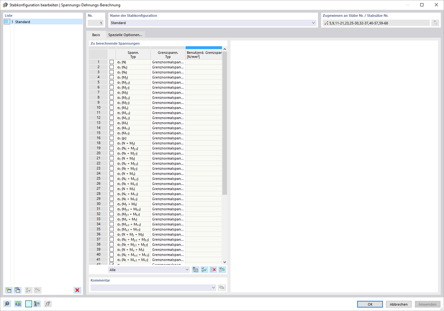Invert stress selection icon under the table

point(222,270)
